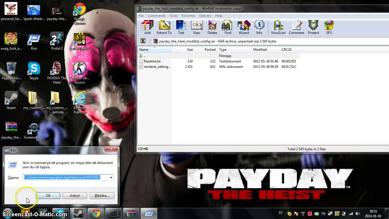Select the Screencast desktop shortcut

[34, 130]
